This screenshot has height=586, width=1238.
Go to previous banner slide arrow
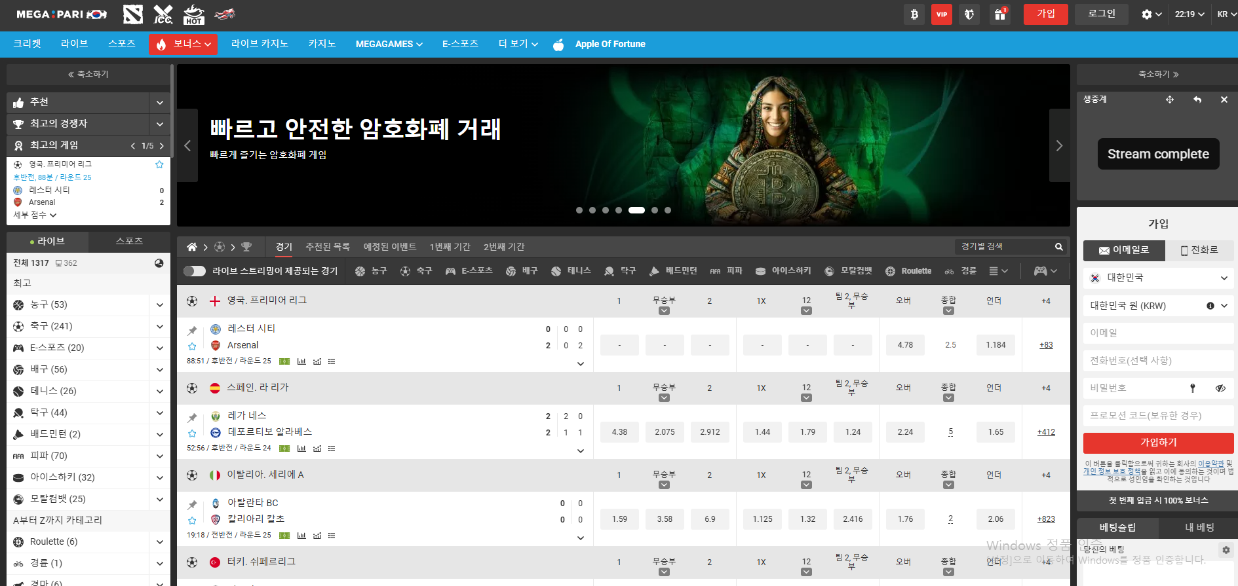[187, 145]
